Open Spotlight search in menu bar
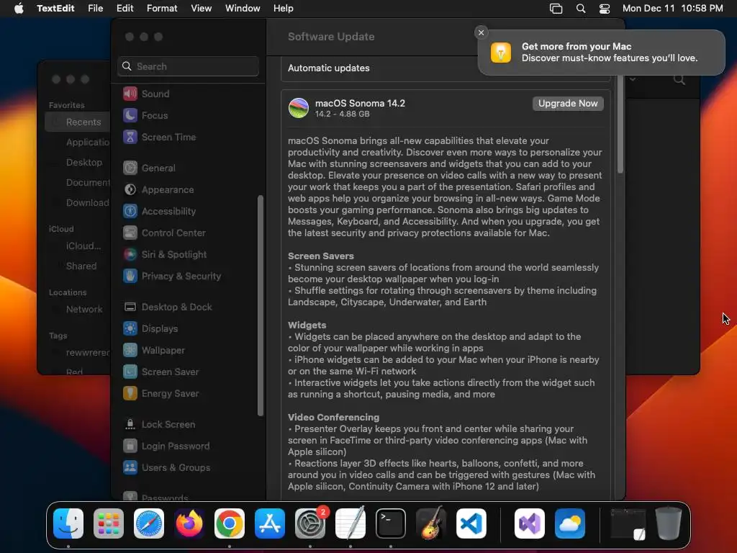Screen dimensions: 737x553 click(x=581, y=9)
